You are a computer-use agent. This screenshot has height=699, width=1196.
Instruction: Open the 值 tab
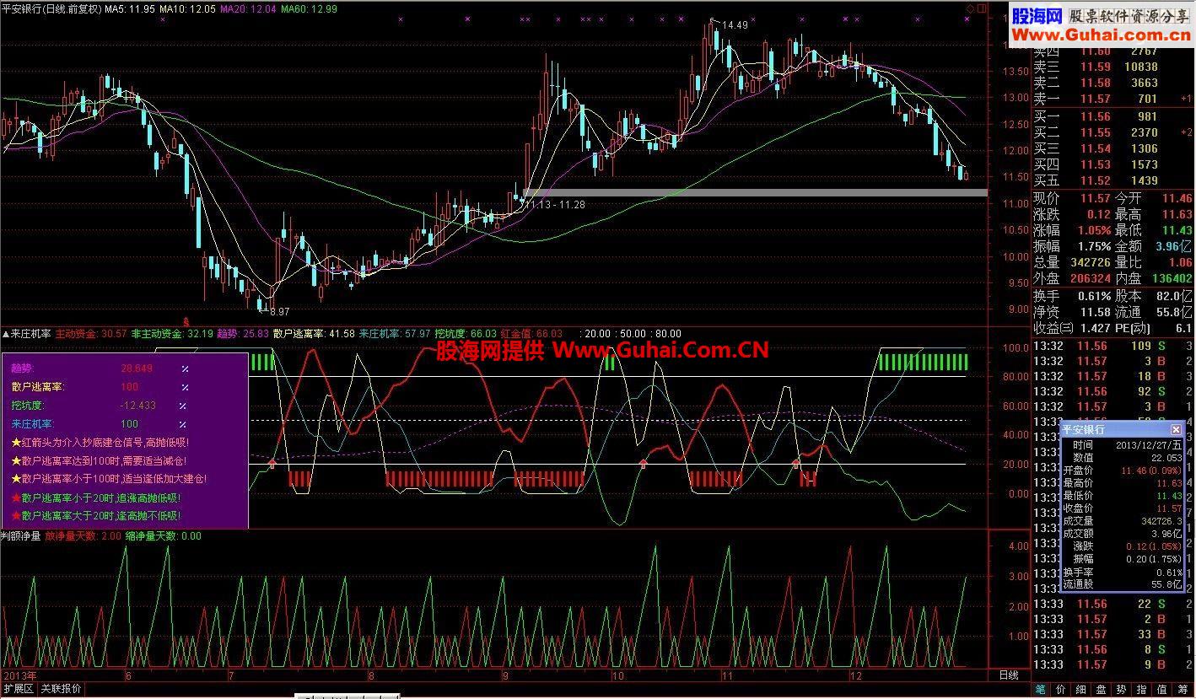[1162, 689]
